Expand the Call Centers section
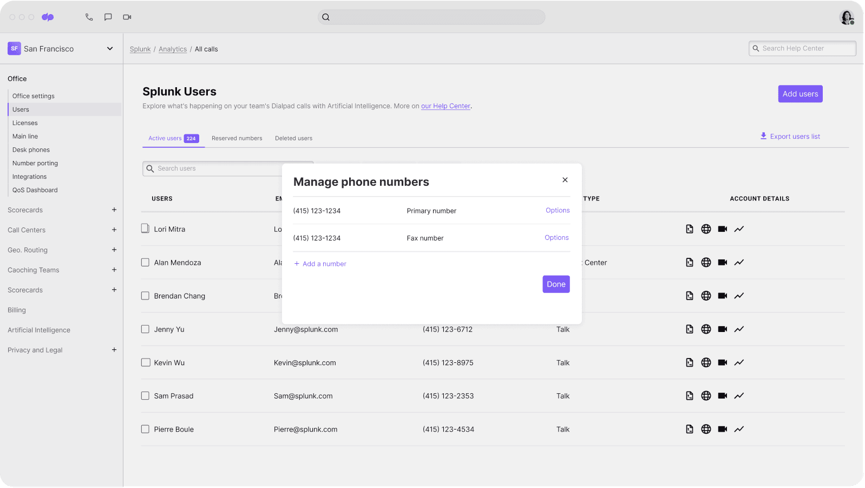The image size is (865, 488). 114,230
